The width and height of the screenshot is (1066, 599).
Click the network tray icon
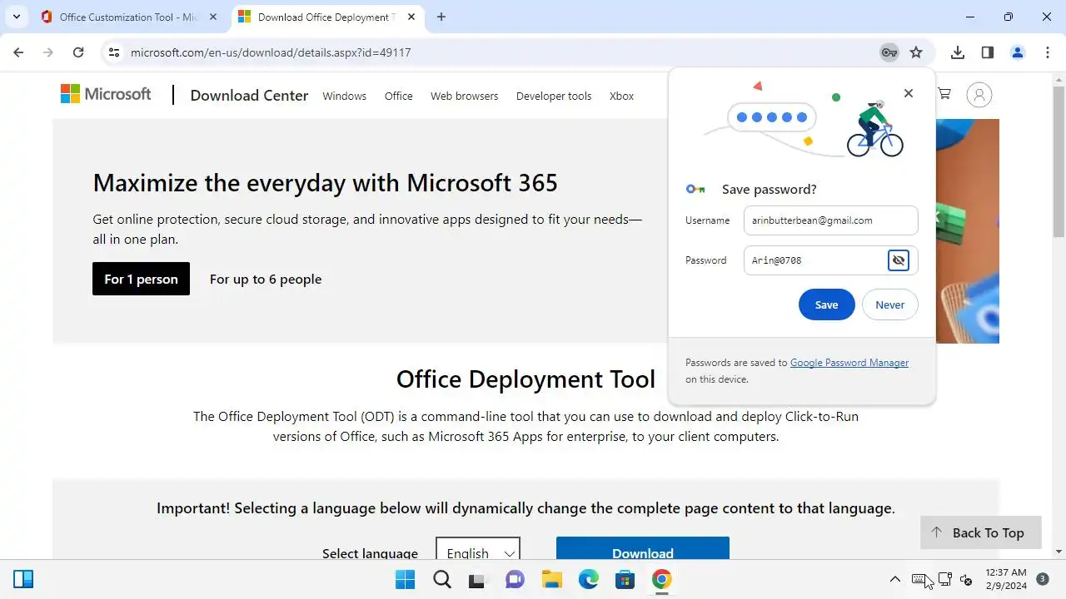[944, 580]
